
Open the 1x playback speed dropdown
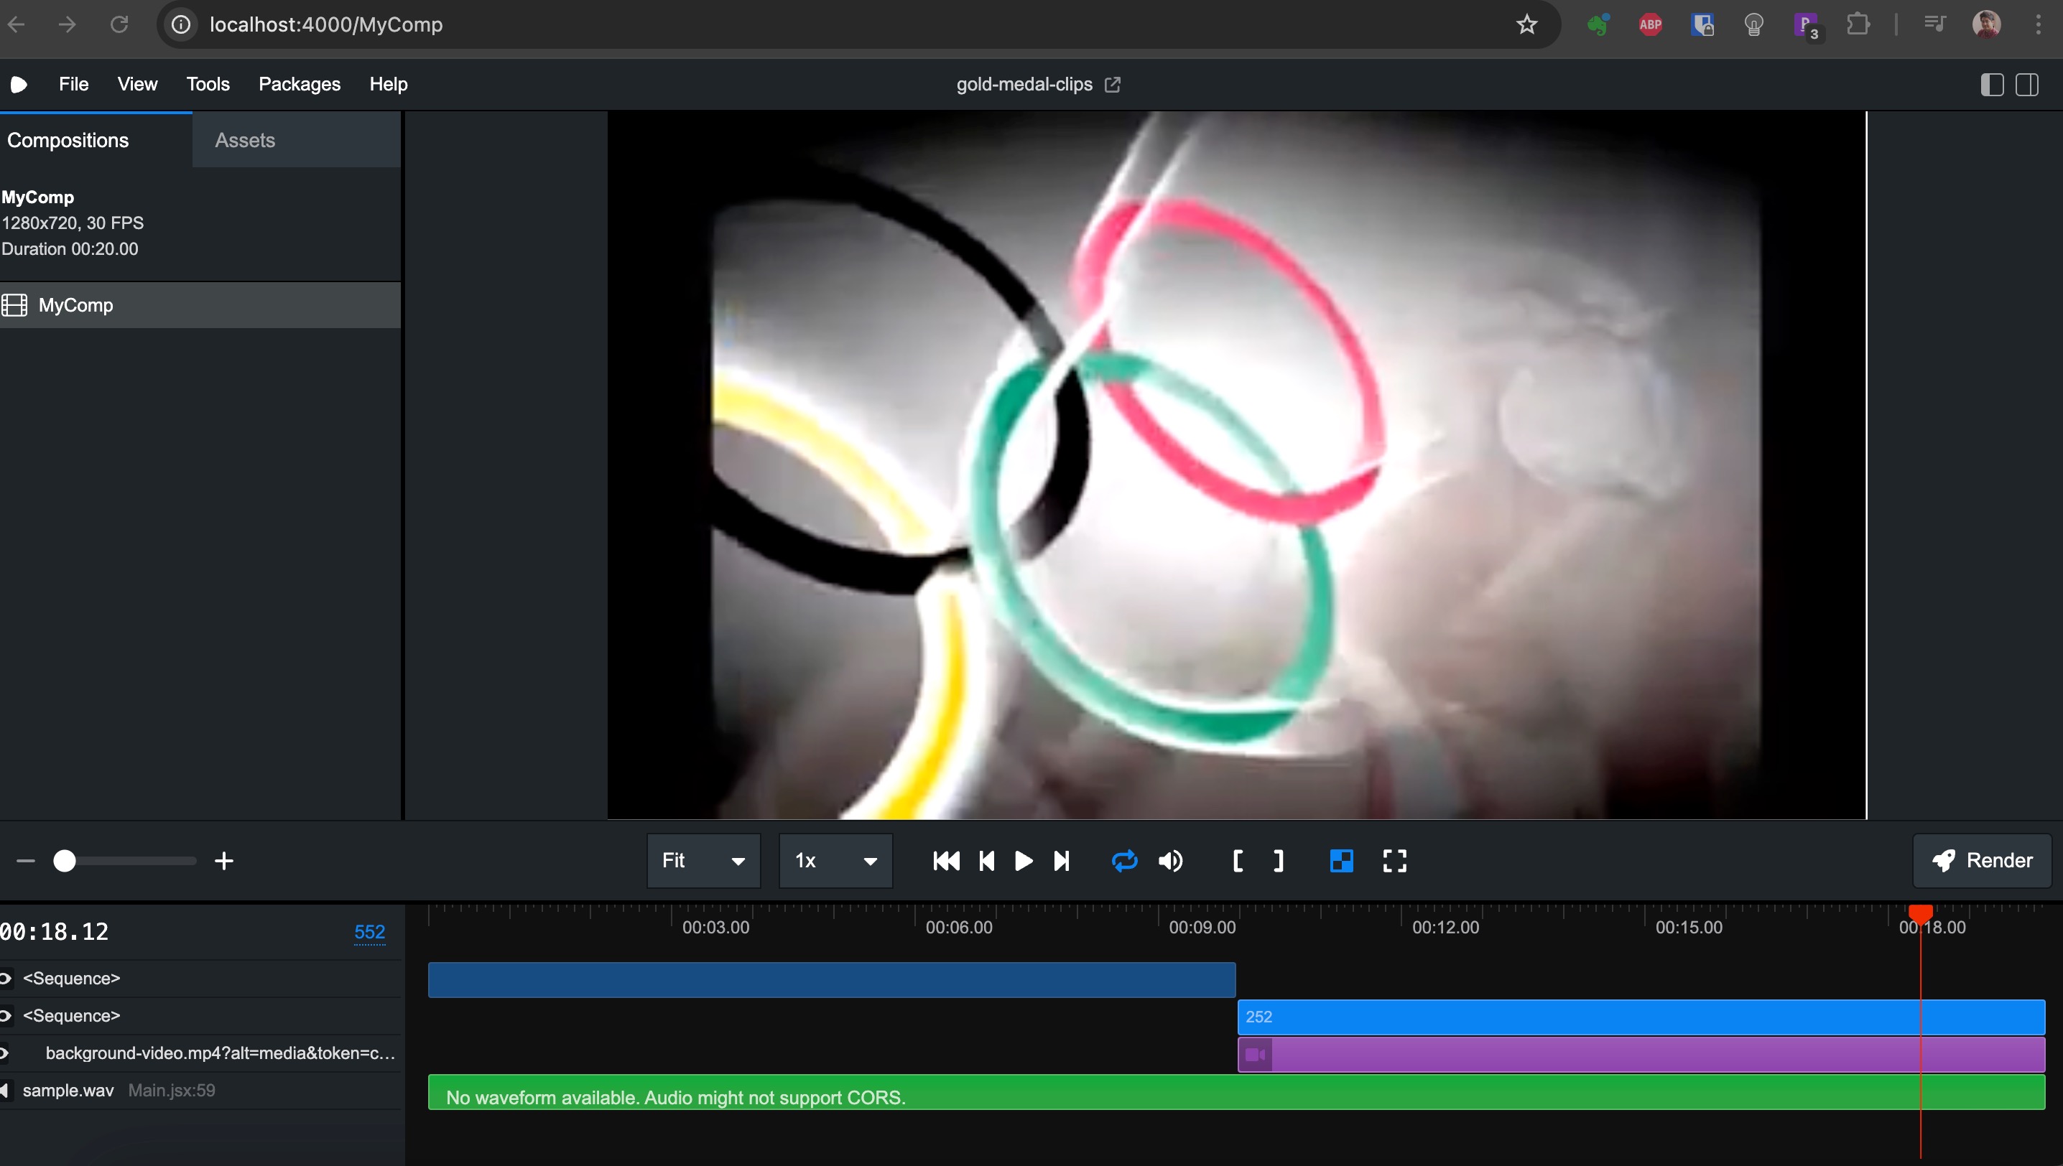click(835, 861)
